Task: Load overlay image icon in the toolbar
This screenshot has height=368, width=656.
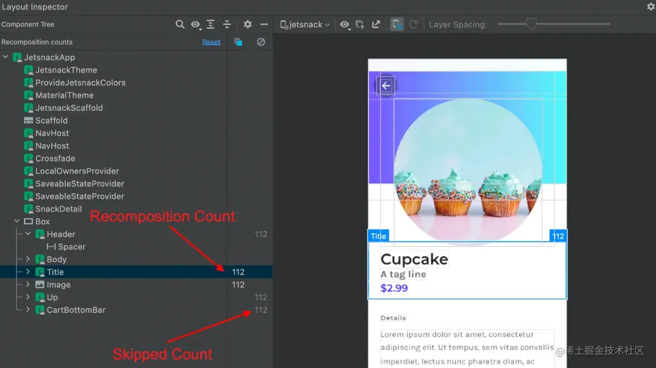Action: 360,24
